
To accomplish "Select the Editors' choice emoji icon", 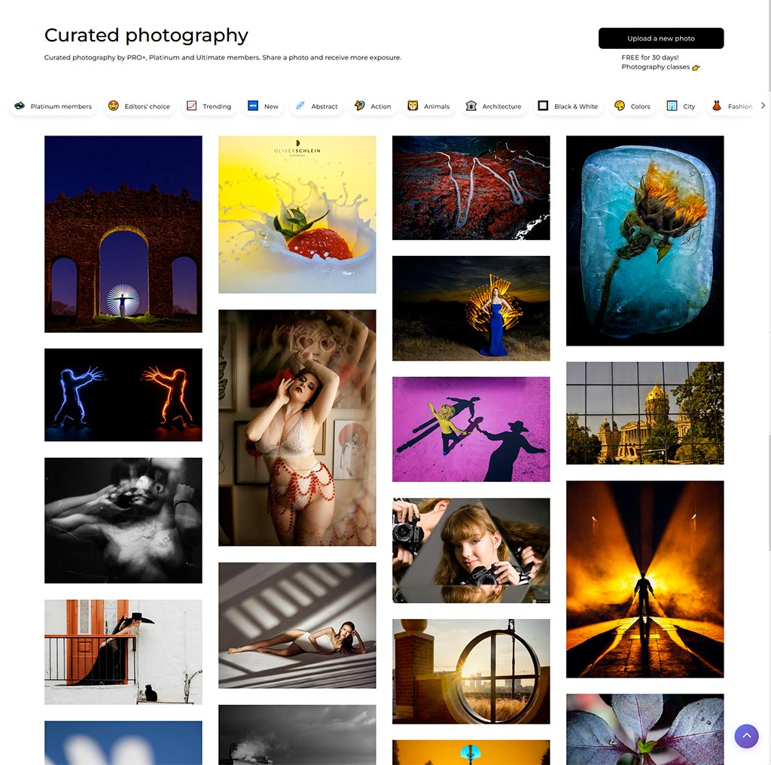I will coord(113,105).
